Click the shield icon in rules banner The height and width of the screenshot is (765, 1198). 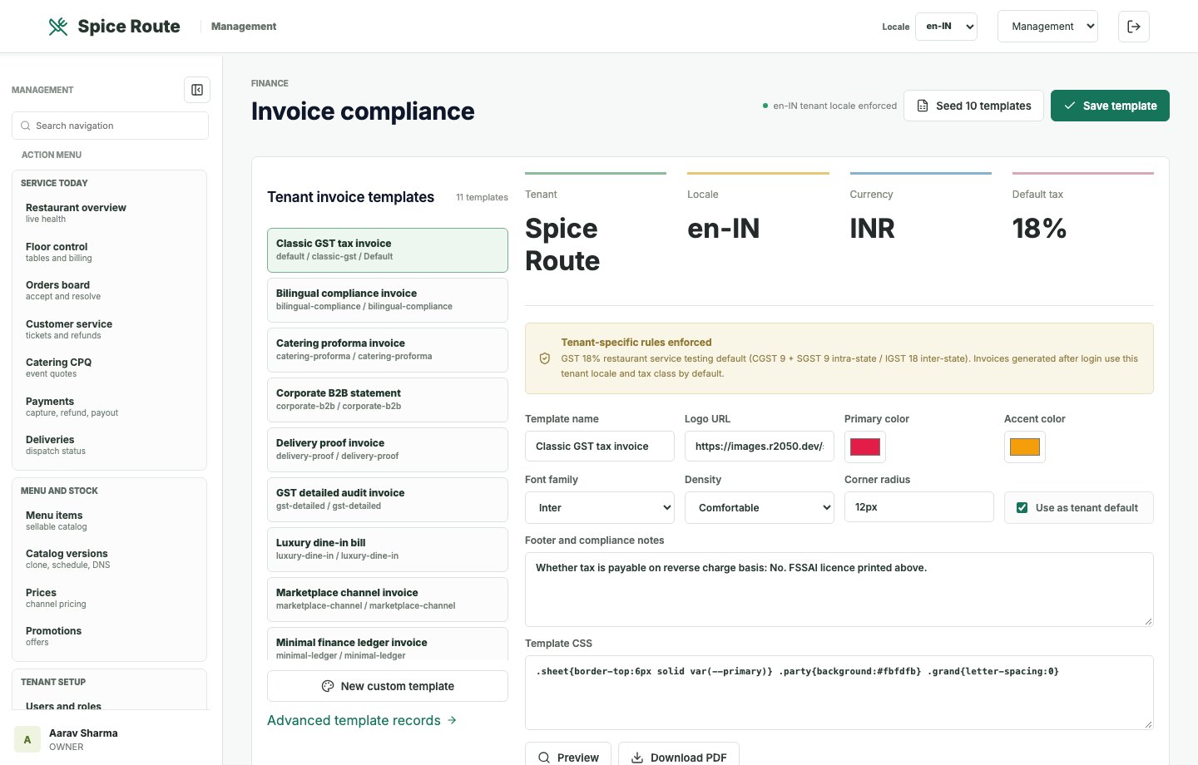click(545, 358)
